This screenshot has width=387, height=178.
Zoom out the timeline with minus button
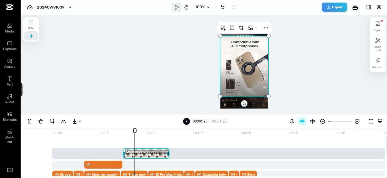click(323, 121)
